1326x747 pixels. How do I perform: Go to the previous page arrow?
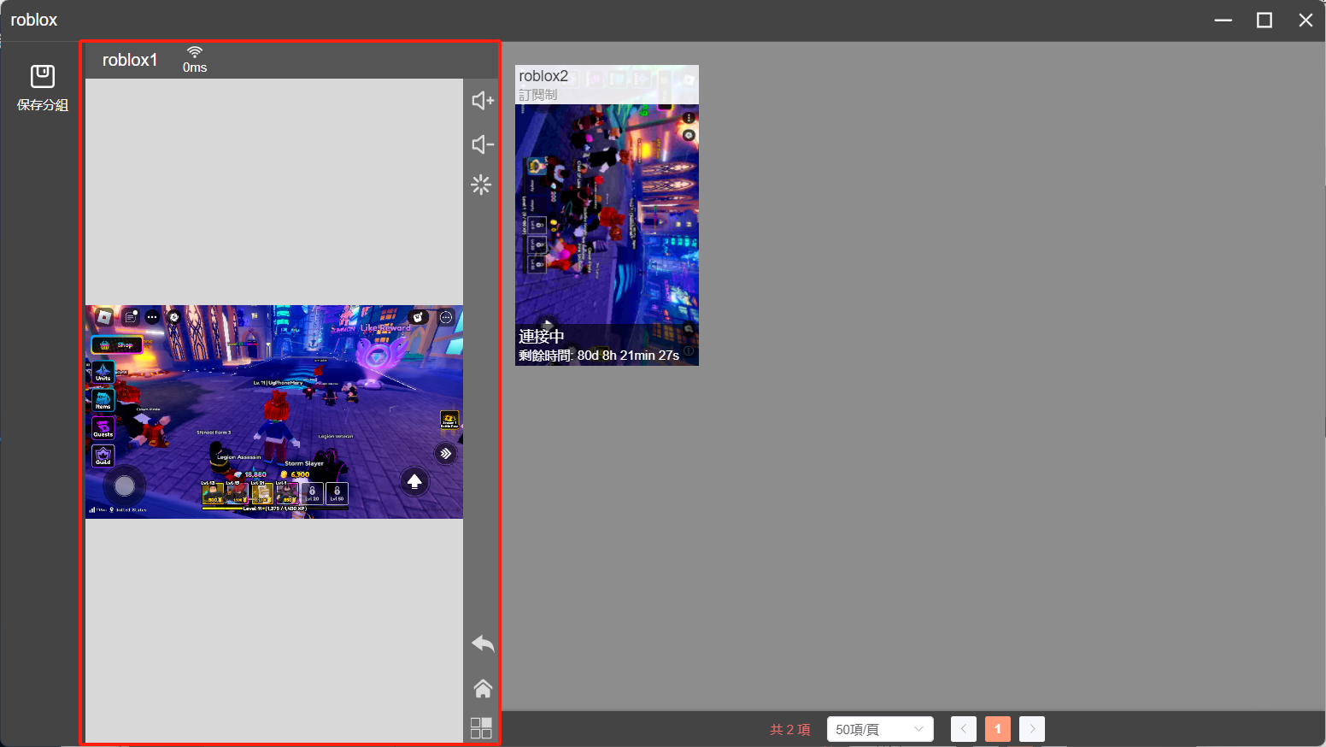964,729
